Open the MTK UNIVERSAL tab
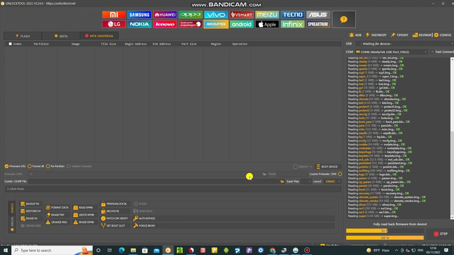 tap(99, 36)
